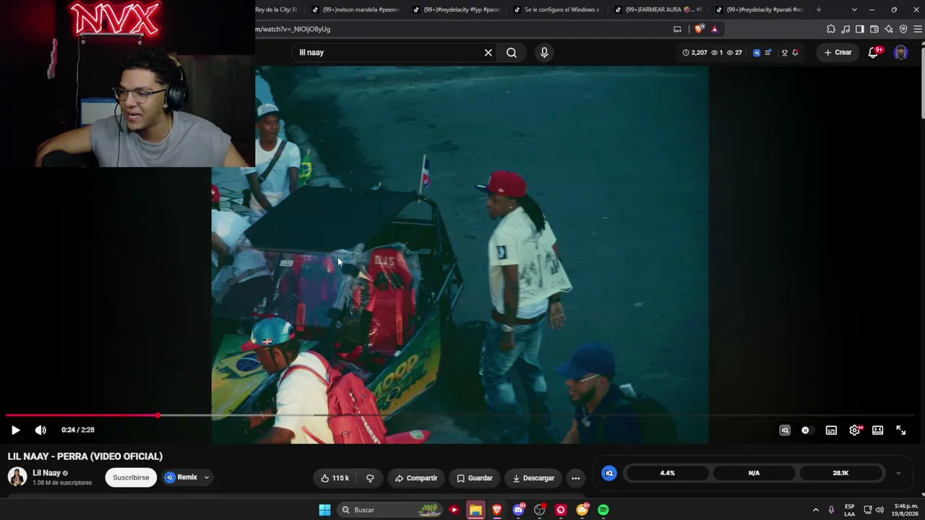925x520 pixels.
Task: Subscribe using the Suscribirse button
Action: [x=131, y=477]
